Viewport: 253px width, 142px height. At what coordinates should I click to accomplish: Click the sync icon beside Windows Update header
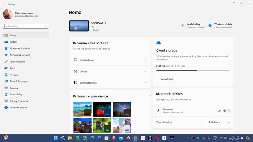tap(210, 26)
